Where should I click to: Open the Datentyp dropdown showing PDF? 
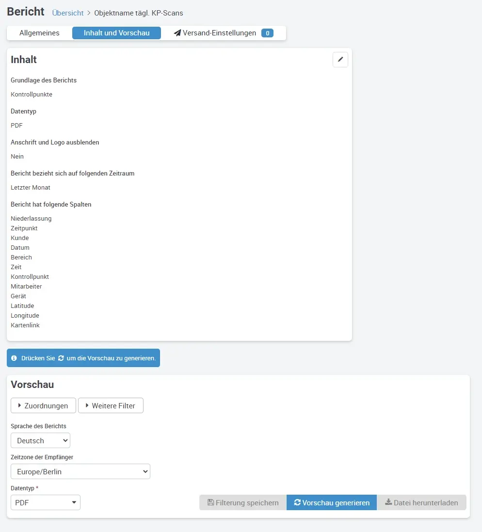(45, 502)
